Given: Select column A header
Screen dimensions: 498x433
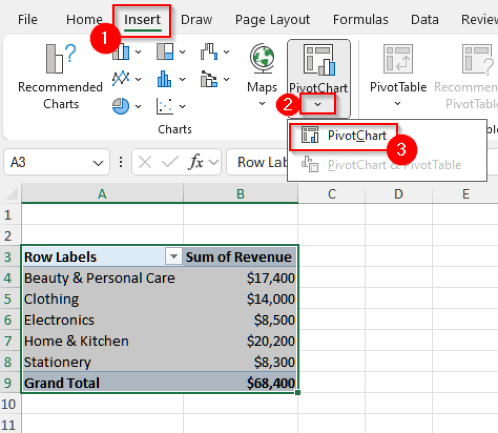Looking at the screenshot, I should tap(102, 194).
